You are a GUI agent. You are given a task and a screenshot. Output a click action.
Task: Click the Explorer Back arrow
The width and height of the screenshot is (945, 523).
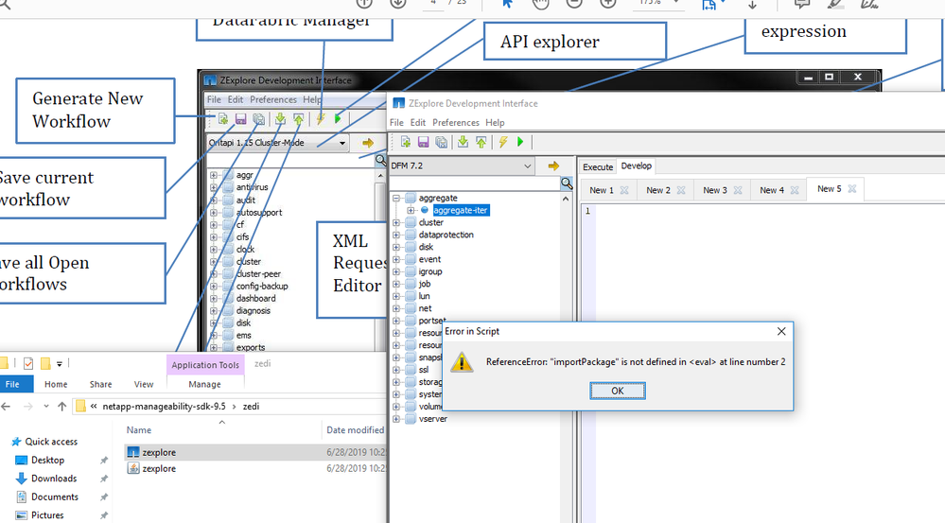tap(6, 406)
